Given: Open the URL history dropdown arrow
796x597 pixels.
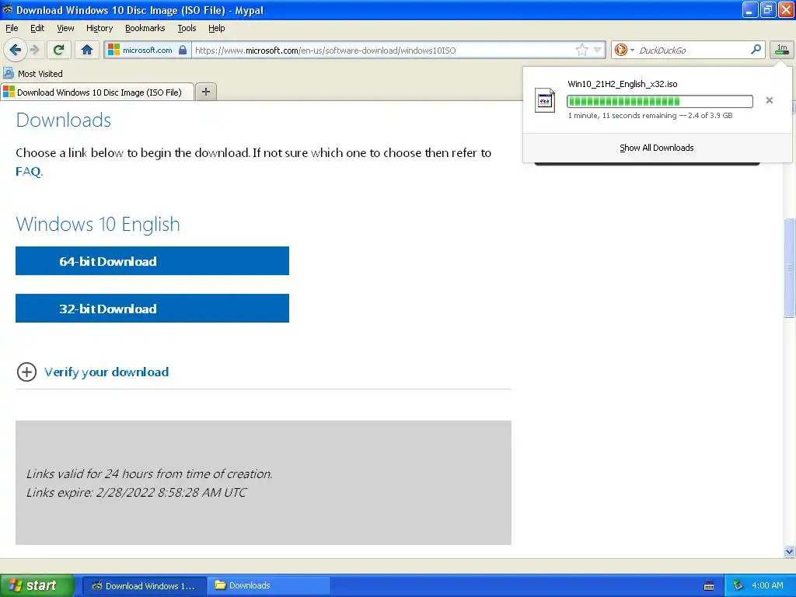Looking at the screenshot, I should pyautogui.click(x=598, y=50).
